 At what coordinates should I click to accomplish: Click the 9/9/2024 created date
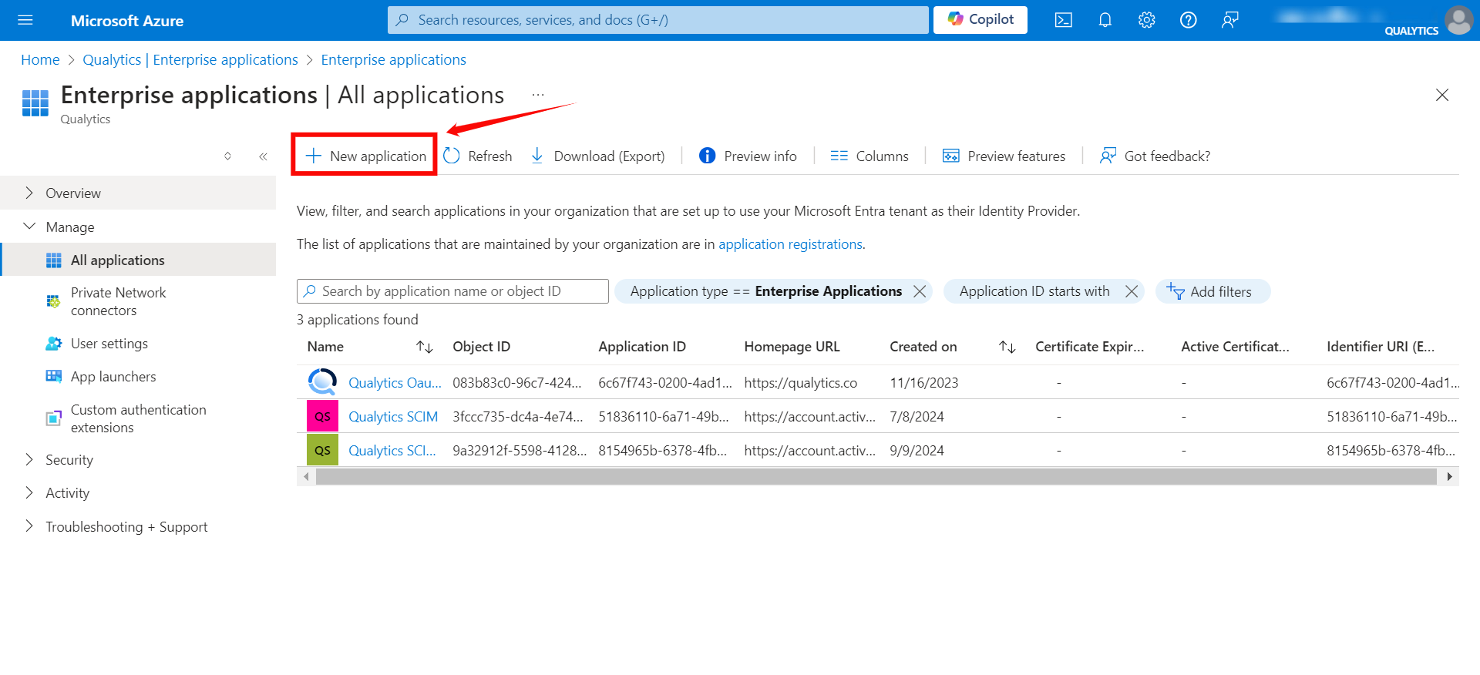coord(917,450)
